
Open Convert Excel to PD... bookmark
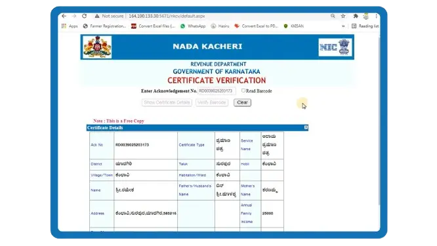pyautogui.click(x=256, y=26)
